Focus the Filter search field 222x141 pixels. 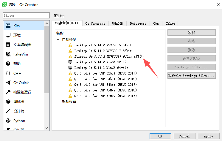(26, 15)
